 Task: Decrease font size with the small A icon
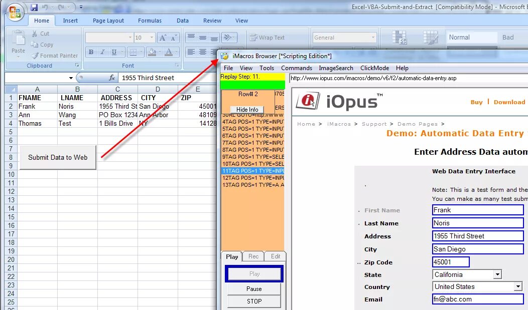[x=174, y=38]
